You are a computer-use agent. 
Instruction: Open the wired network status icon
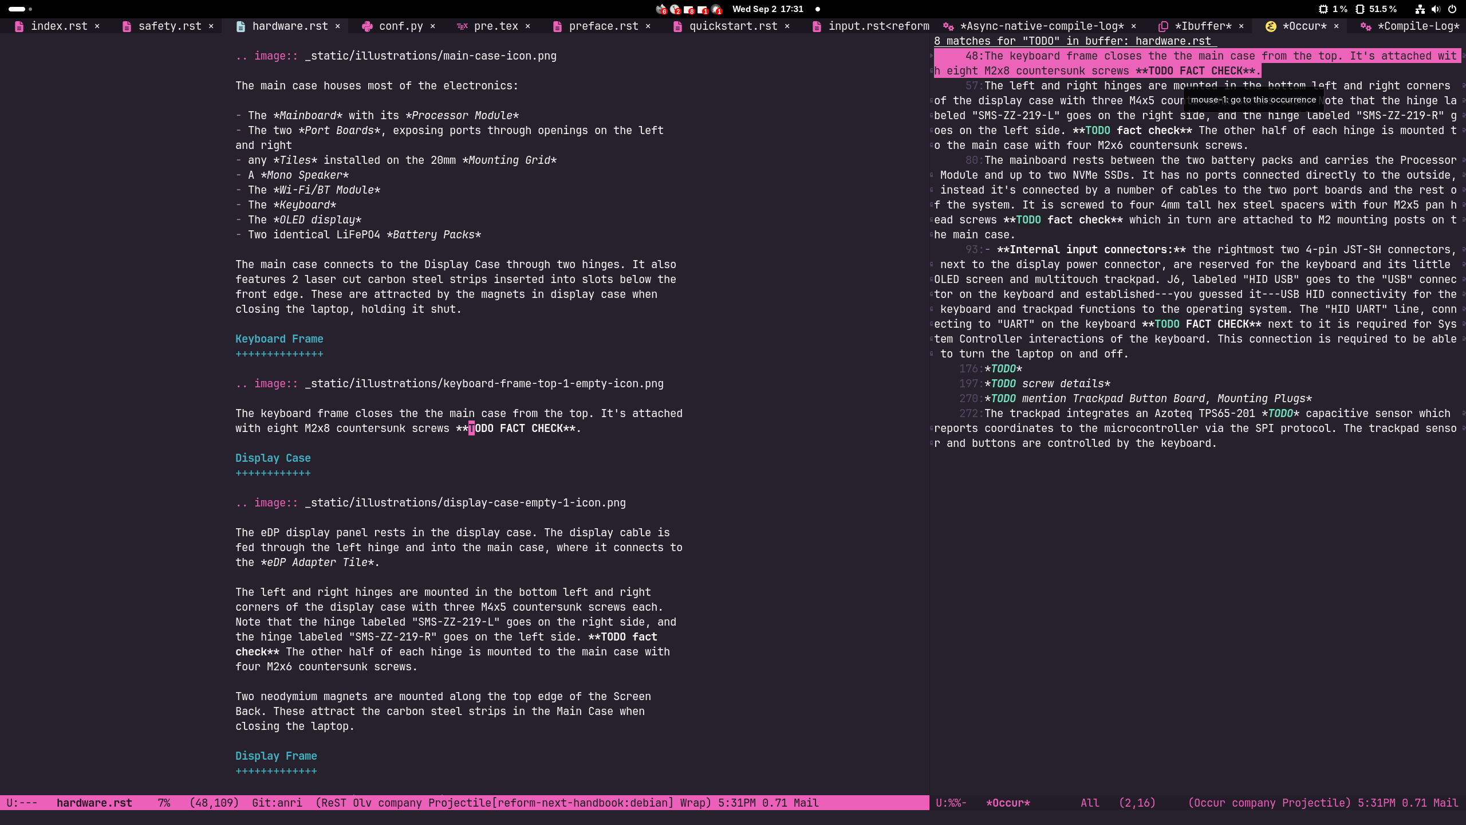[x=1420, y=9]
